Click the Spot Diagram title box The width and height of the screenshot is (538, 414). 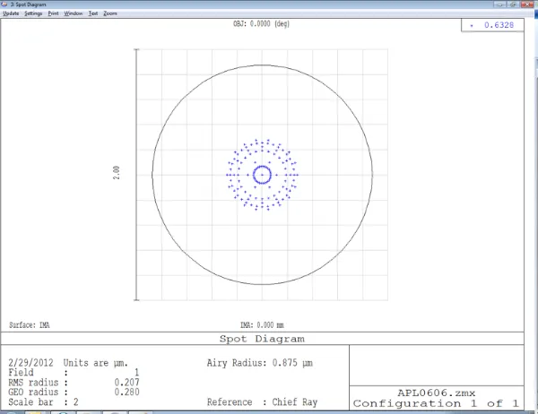pyautogui.click(x=262, y=339)
